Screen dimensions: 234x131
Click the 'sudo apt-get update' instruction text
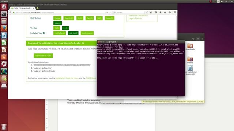(x=42, y=68)
